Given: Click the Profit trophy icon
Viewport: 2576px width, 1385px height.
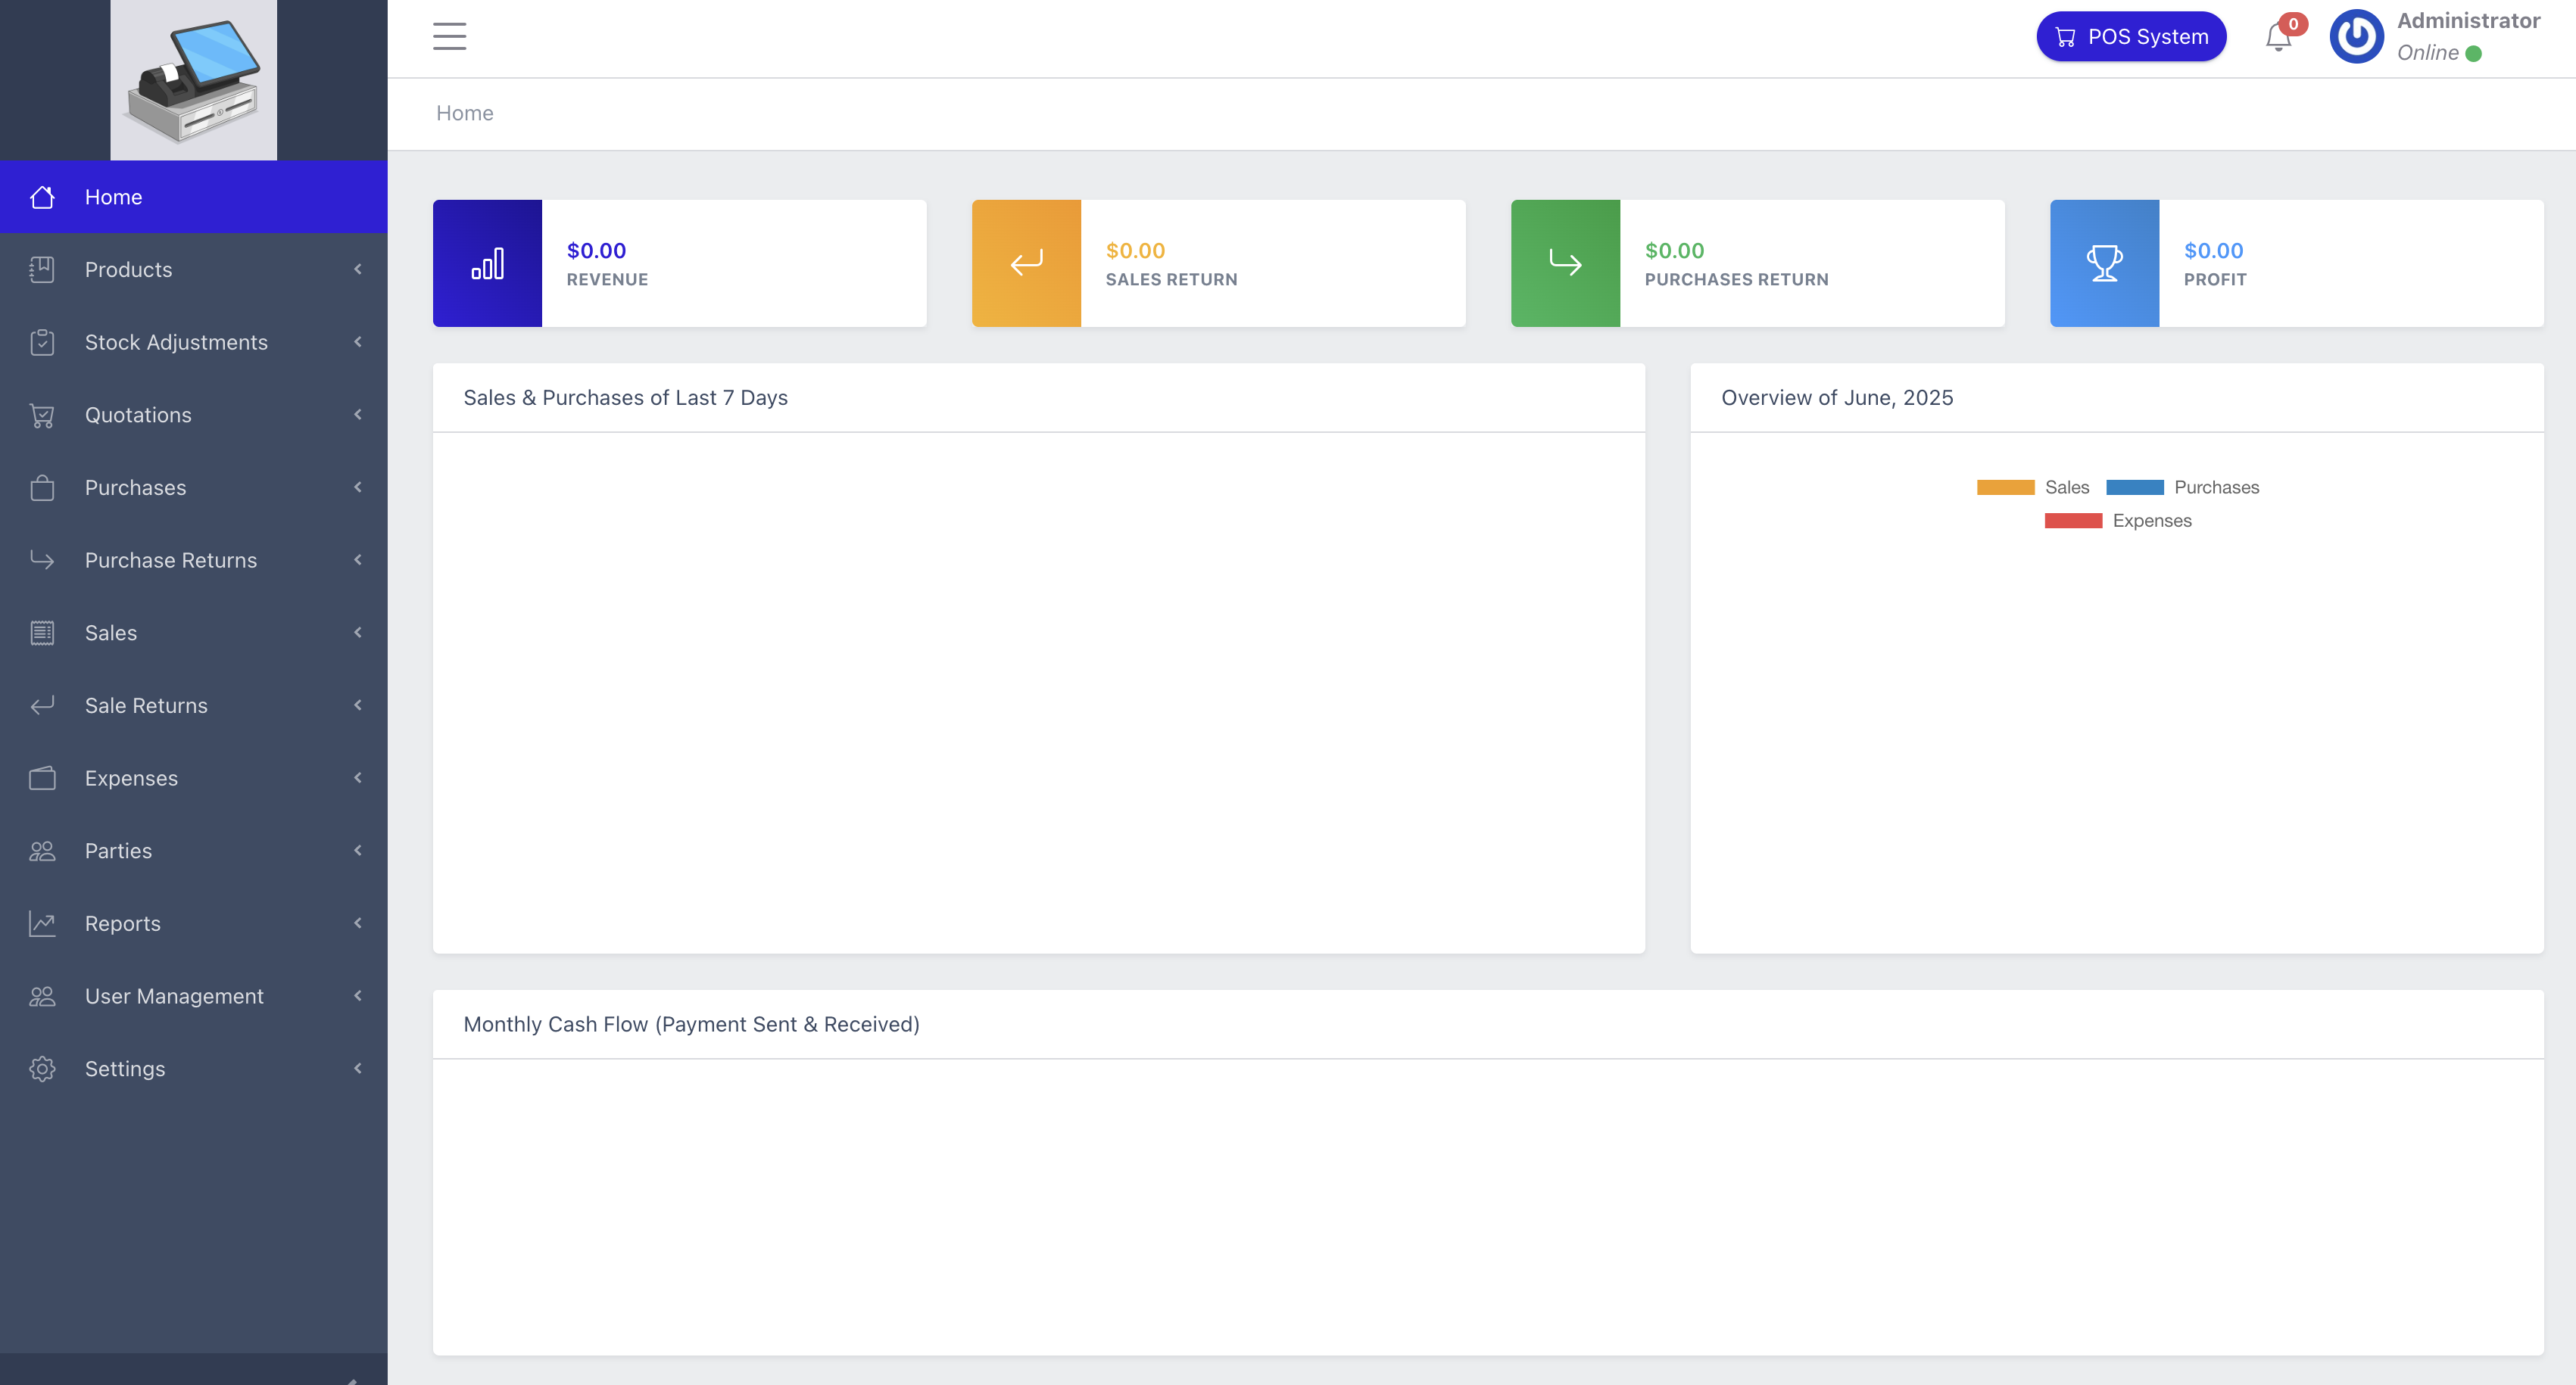Looking at the screenshot, I should [x=2104, y=264].
